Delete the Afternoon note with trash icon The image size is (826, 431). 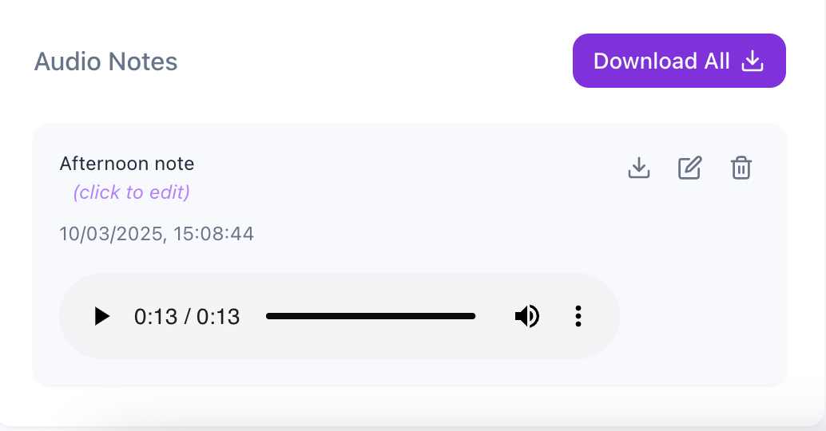click(741, 168)
